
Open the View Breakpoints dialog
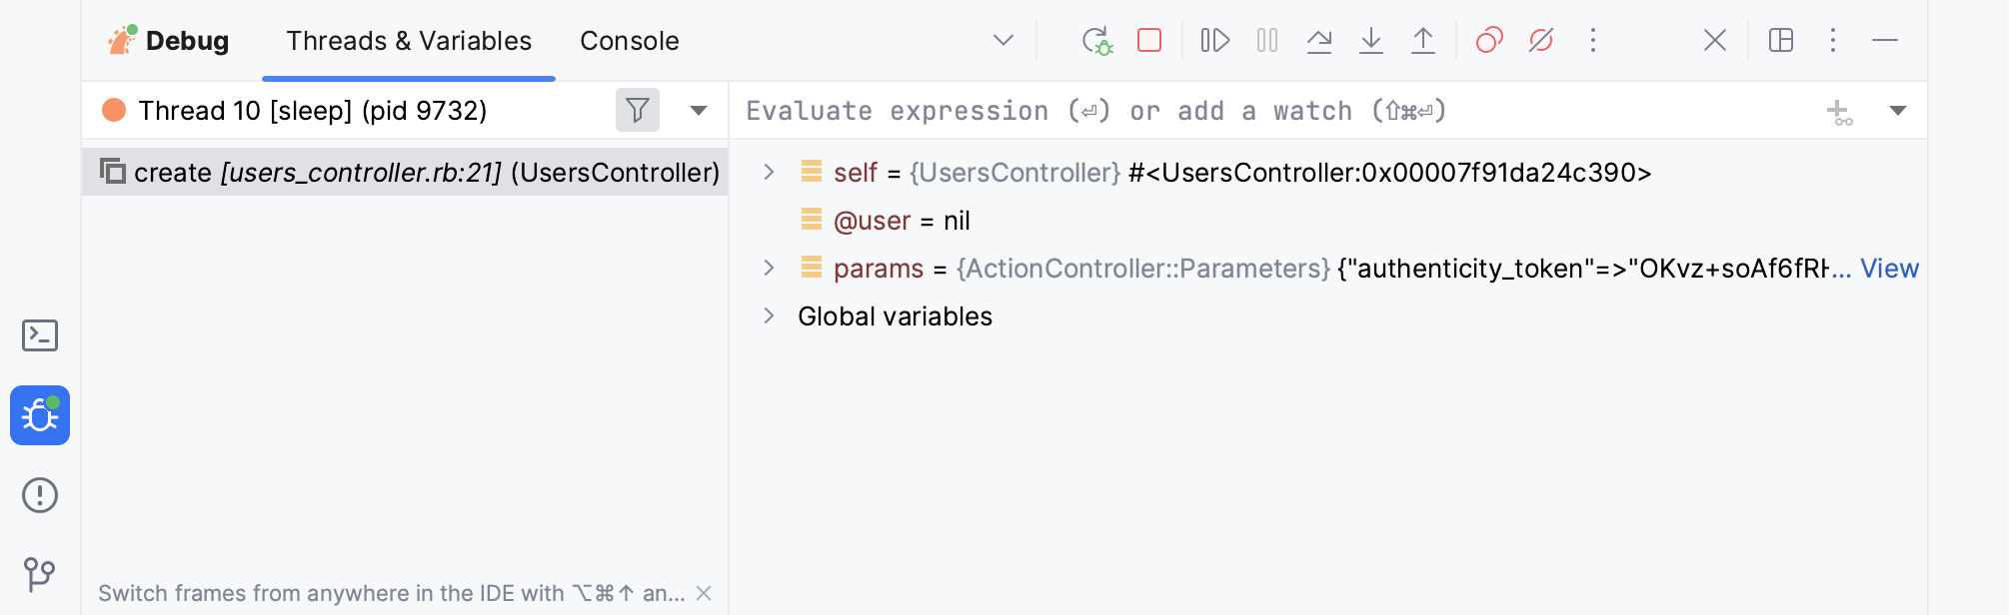tap(1489, 40)
